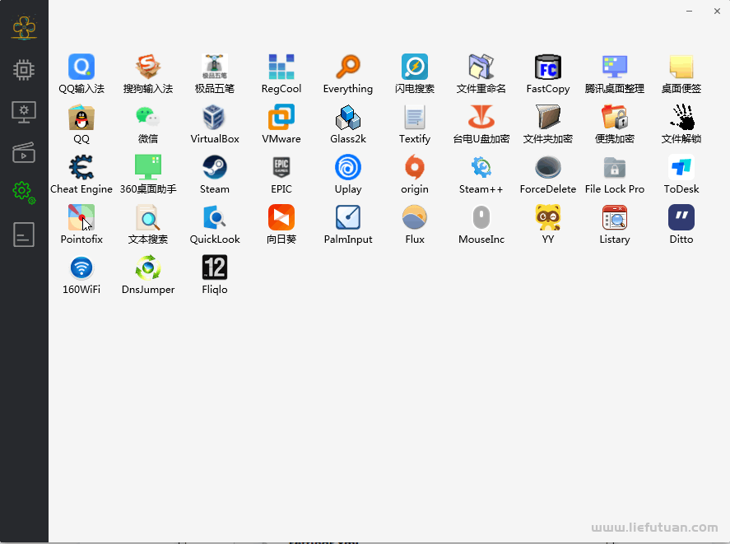Select File Lock Pro
This screenshot has width=730, height=544.
(615, 168)
